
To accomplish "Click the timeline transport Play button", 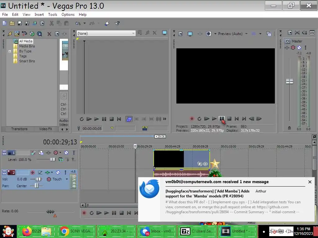I will (x=106, y=213).
